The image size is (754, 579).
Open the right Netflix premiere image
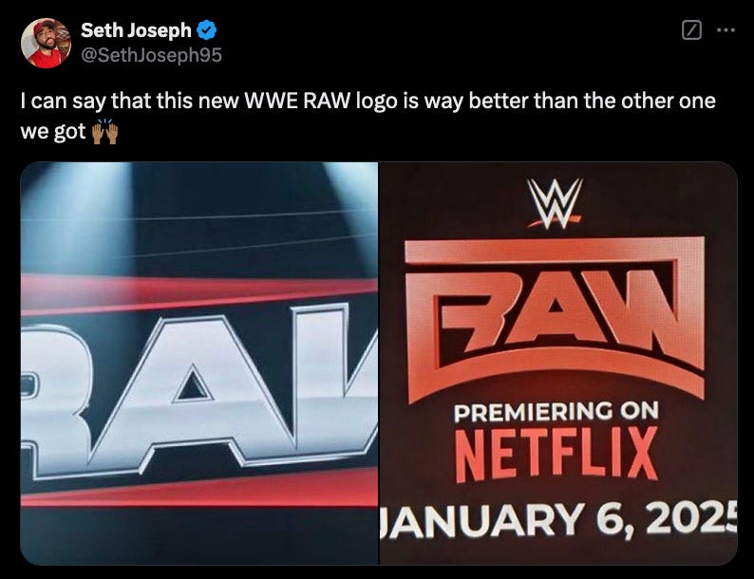point(558,364)
